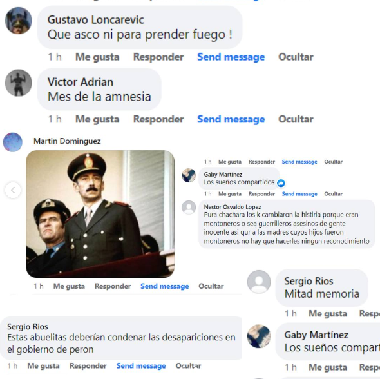Open the Nestor Osvaldo Lopez name link
Screen dimensions: 380x379
tap(233, 207)
